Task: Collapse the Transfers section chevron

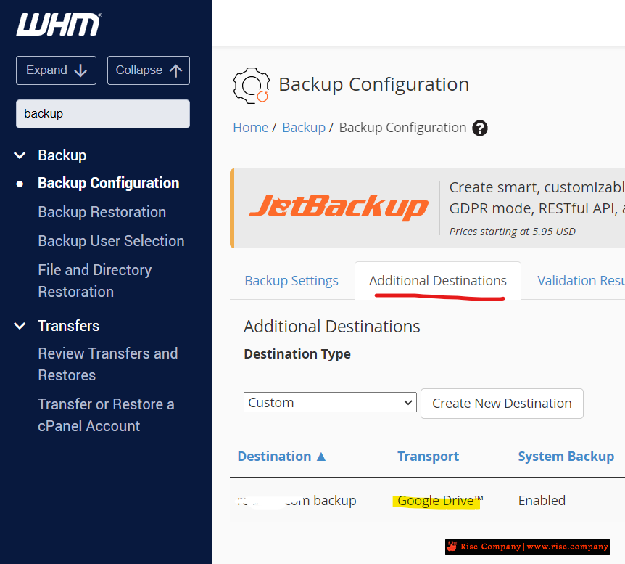Action: (20, 326)
